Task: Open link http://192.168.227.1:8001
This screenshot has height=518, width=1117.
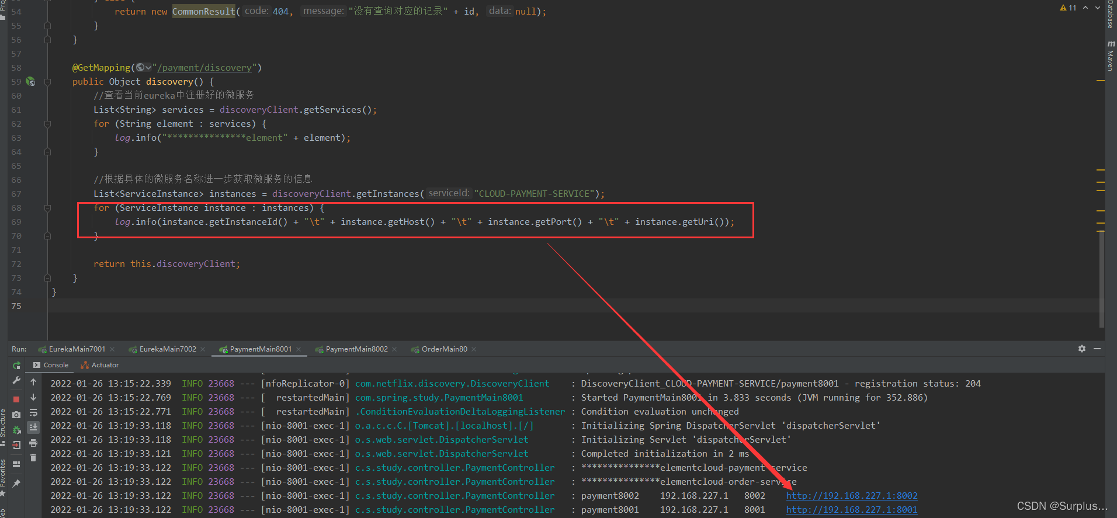Action: tap(852, 510)
